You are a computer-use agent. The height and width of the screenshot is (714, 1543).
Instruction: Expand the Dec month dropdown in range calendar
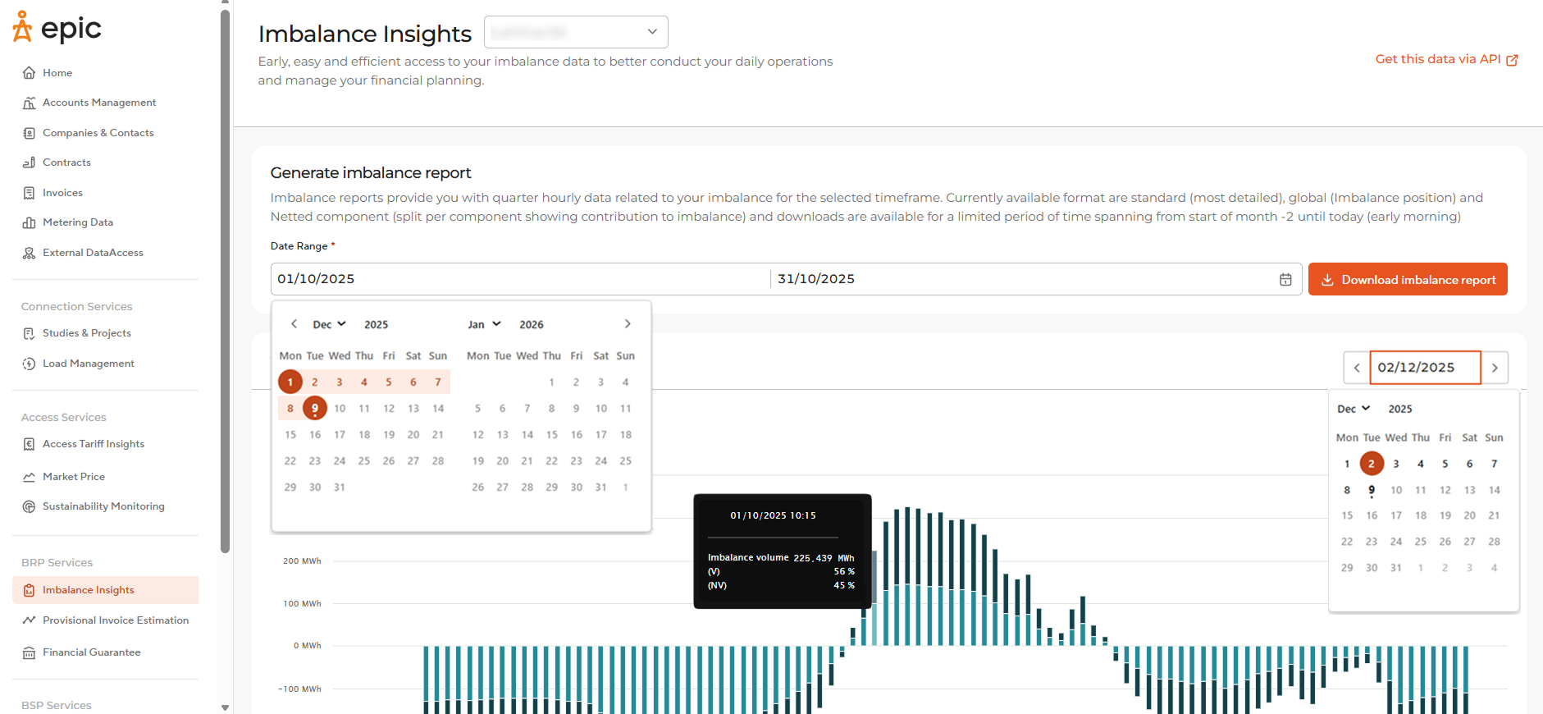330,324
